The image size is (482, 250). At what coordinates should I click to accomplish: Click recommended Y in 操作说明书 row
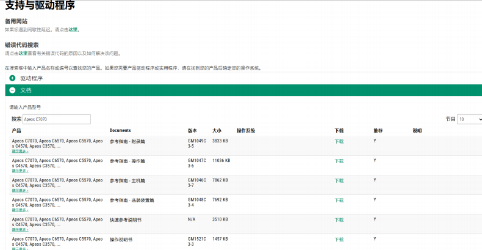(x=375, y=239)
